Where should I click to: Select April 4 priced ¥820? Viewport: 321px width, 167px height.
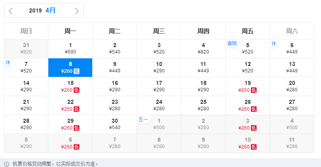pyautogui.click(x=203, y=49)
